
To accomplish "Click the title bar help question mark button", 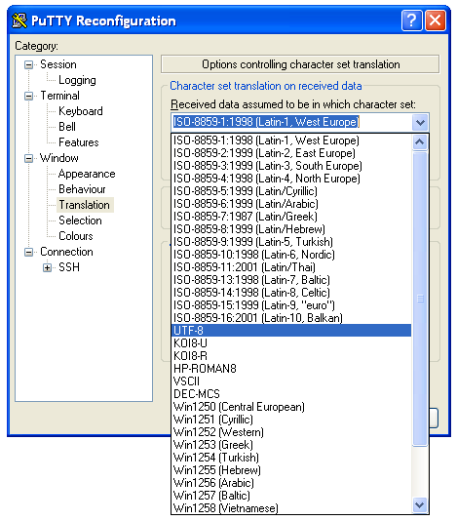I will pos(411,20).
